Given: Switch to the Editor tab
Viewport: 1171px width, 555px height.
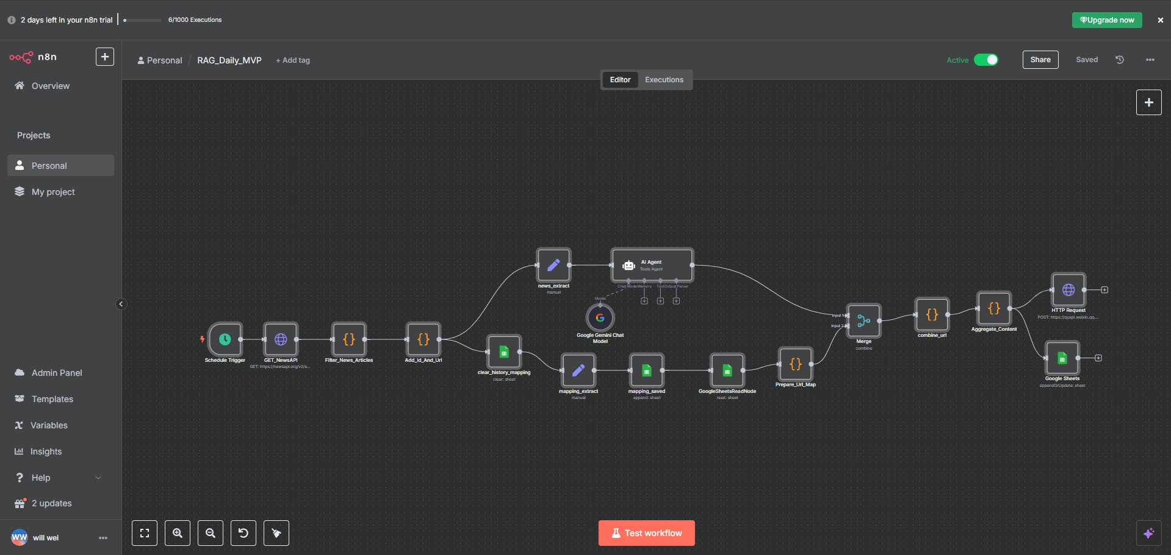Looking at the screenshot, I should tap(620, 80).
